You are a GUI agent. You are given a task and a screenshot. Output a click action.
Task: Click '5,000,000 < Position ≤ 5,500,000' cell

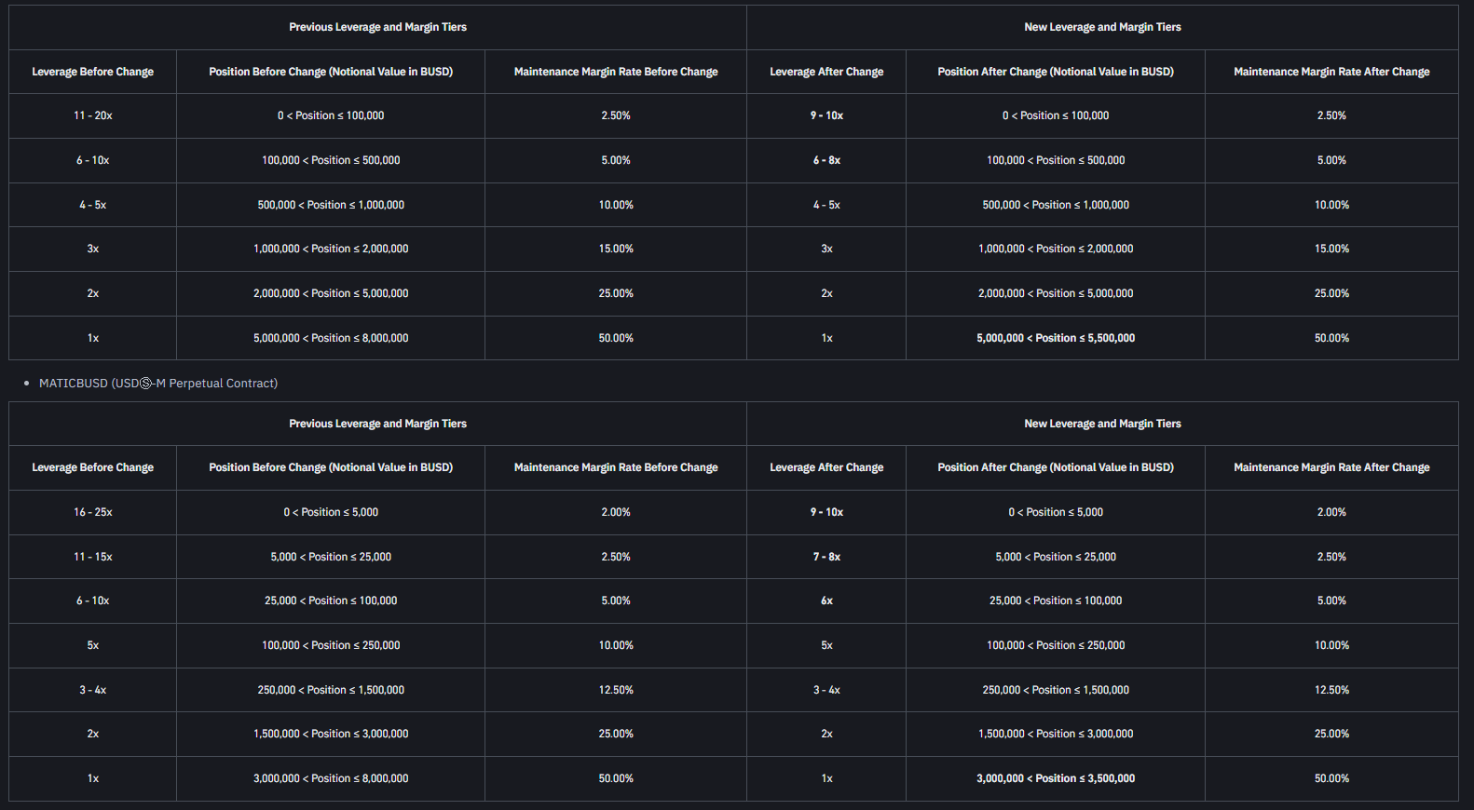click(x=1056, y=338)
